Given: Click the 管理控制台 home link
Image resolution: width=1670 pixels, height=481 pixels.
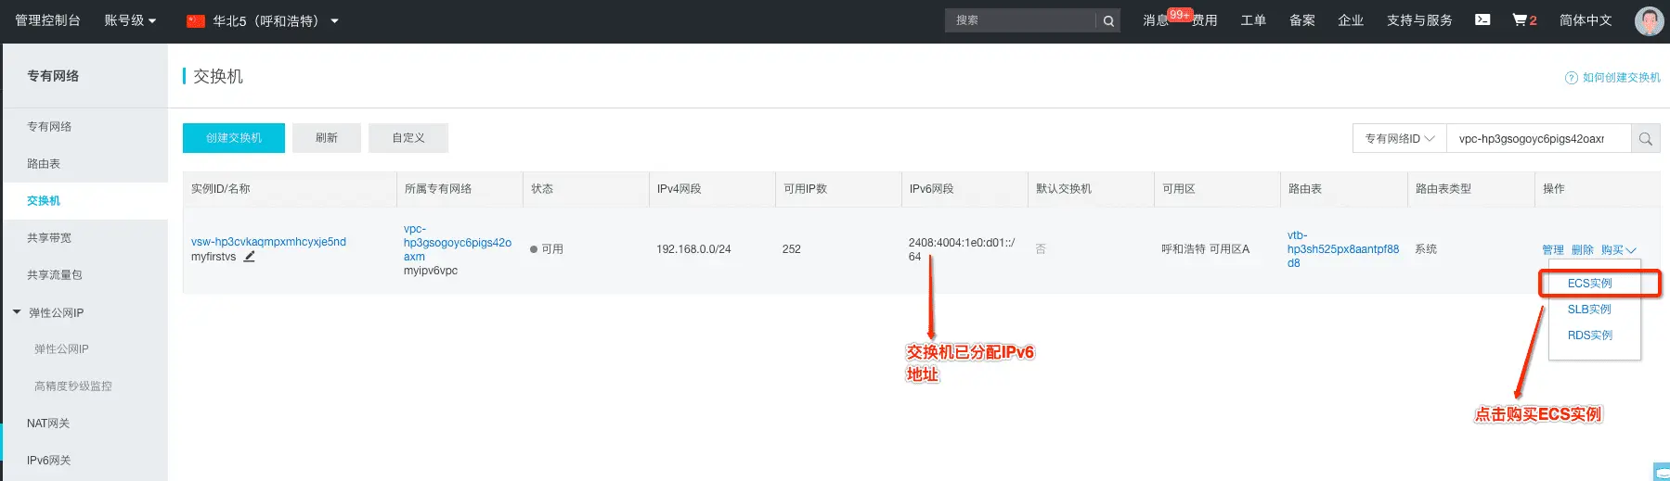Looking at the screenshot, I should pyautogui.click(x=47, y=20).
